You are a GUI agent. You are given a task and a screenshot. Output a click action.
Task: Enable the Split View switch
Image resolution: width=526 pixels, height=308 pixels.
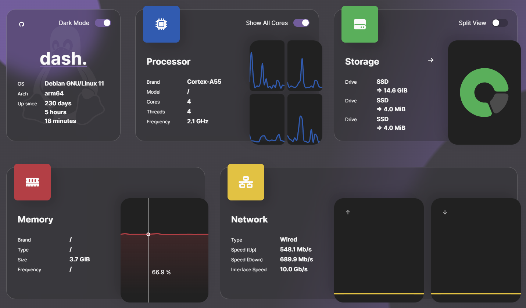click(500, 23)
